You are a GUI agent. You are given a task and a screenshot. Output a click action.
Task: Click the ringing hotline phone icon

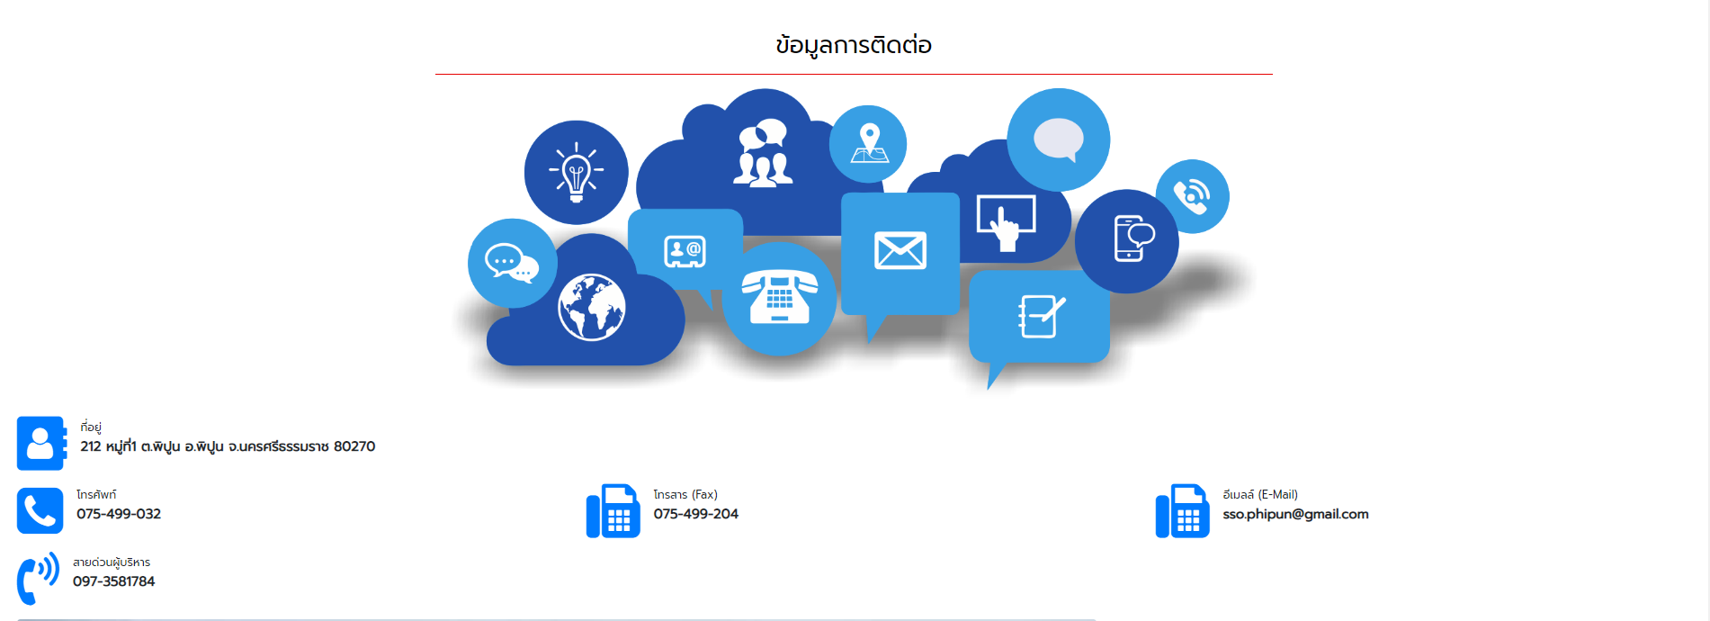(38, 578)
